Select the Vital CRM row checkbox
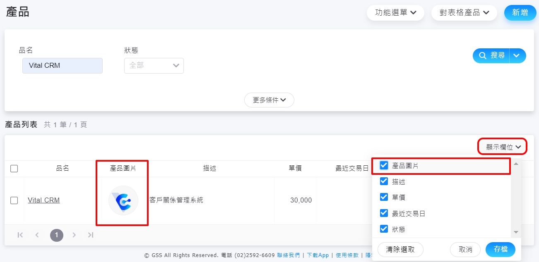This screenshot has height=262, width=539. click(14, 200)
